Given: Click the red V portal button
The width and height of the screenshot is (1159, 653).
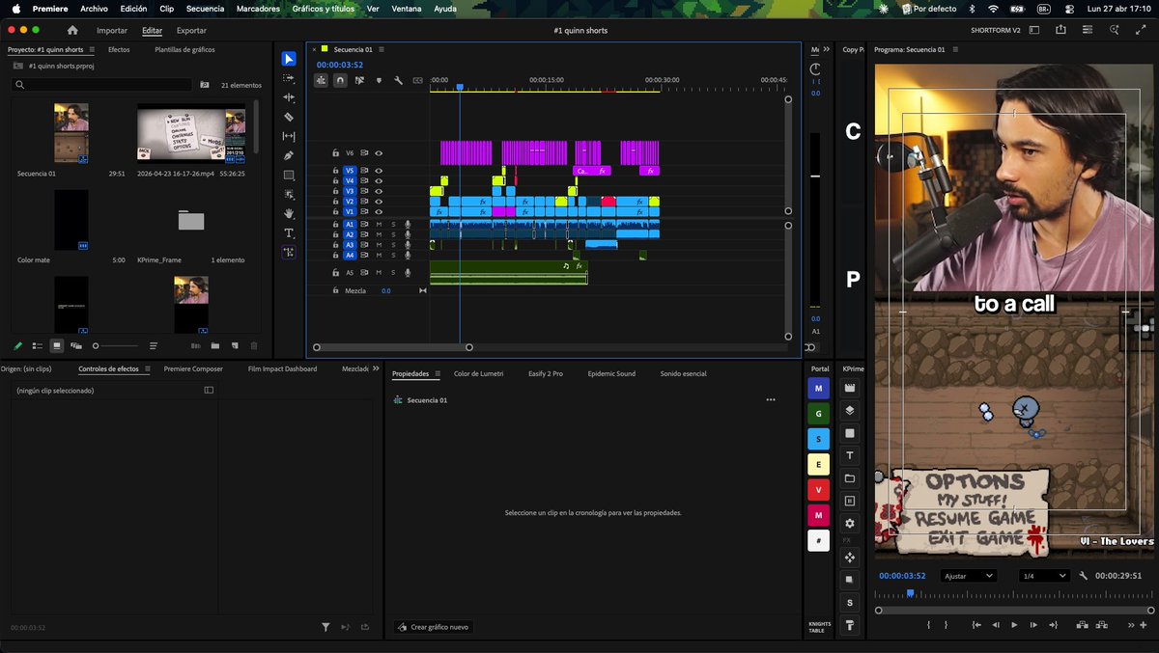Looking at the screenshot, I should (818, 490).
